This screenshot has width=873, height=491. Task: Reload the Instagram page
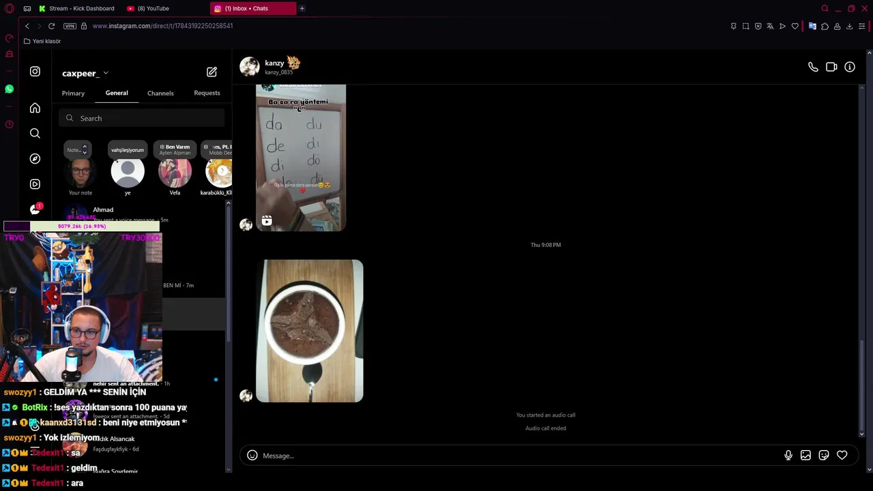click(x=51, y=26)
